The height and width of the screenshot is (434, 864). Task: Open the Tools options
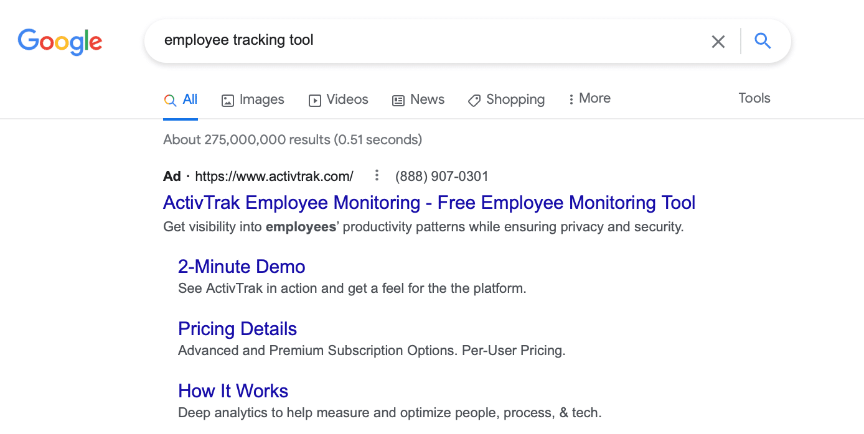pos(754,98)
